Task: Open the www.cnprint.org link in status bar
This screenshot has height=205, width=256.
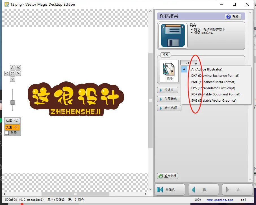Action: coord(220,200)
